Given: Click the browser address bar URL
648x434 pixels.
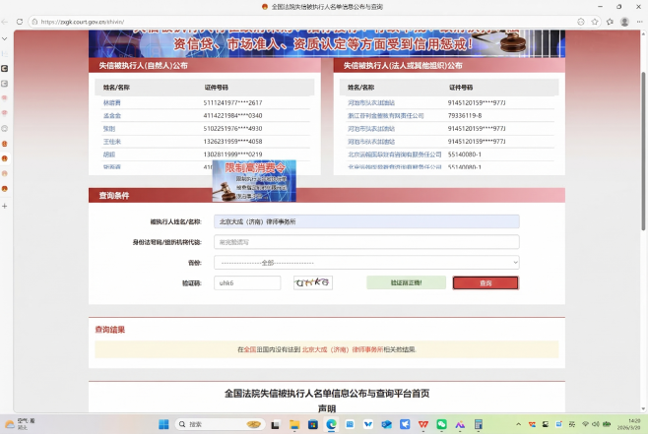Looking at the screenshot, I should click(83, 22).
